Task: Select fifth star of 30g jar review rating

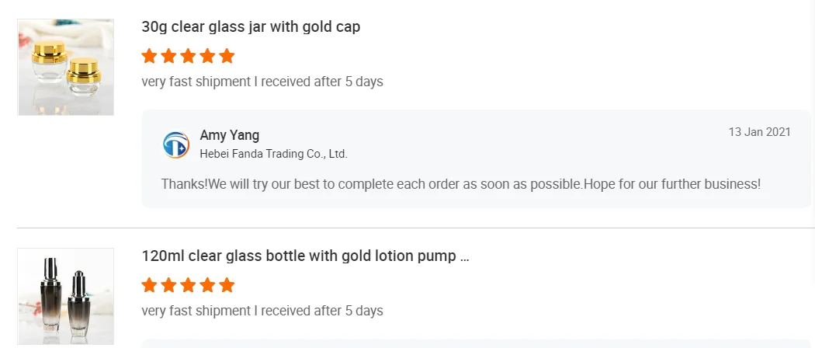Action: 227,56
